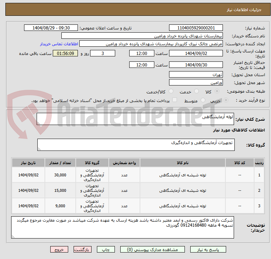Click the پاسخ به نیاز button
Image resolution: width=271 pixels, height=259 pixels.
(208, 250)
